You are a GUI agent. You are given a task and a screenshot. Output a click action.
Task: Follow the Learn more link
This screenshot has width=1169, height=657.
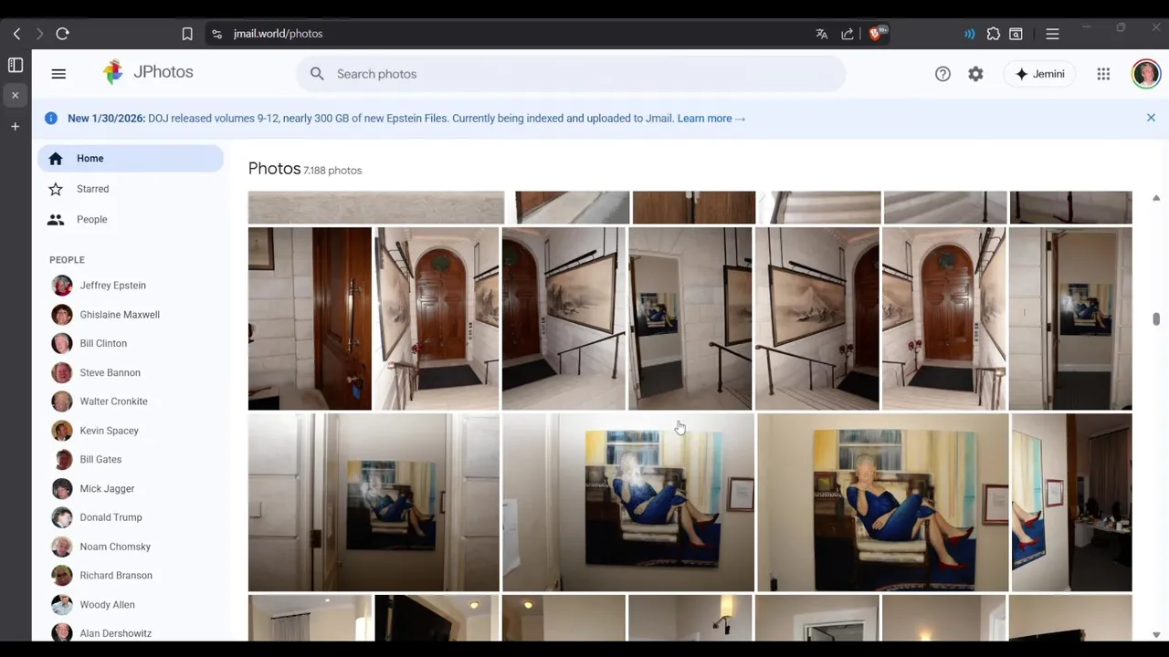click(711, 119)
